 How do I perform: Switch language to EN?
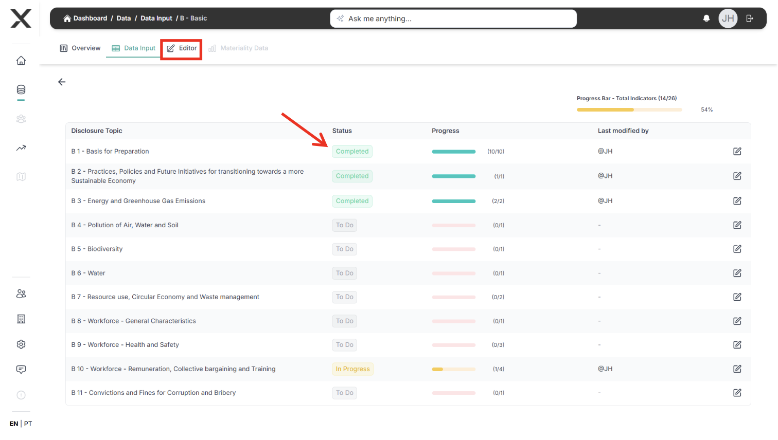(x=14, y=424)
